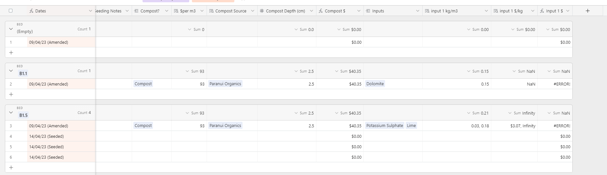Collapse the B1.5 bed group

click(11, 113)
